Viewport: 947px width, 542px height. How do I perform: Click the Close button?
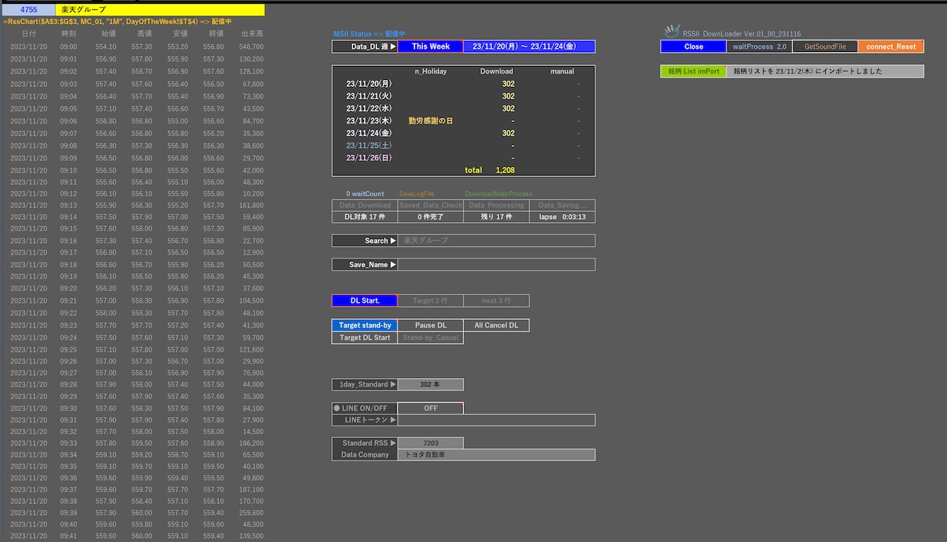[x=694, y=47]
